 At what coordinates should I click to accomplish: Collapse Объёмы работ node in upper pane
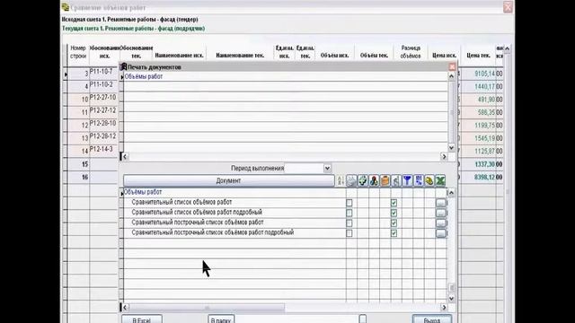[x=122, y=77]
